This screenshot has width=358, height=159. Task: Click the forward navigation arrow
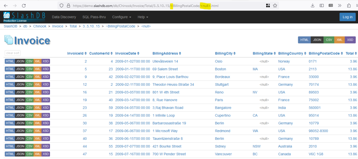15,6
